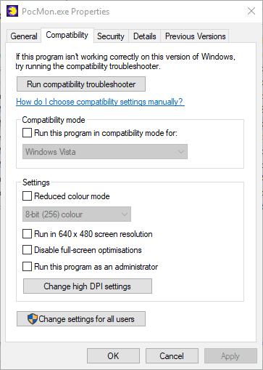This screenshot has width=263, height=370.
Task: Open the Windows Vista compatibility dropdown
Action: click(x=105, y=152)
